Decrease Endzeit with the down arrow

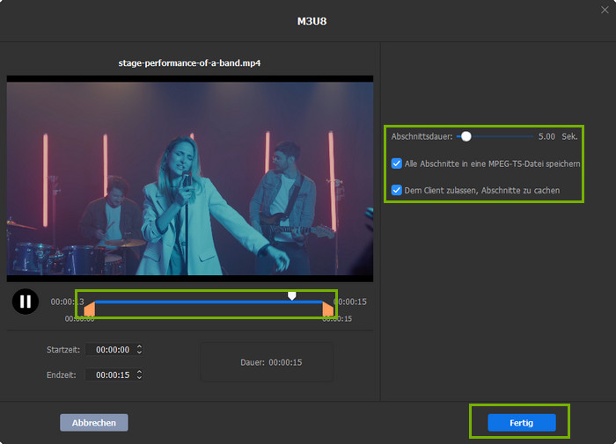[x=140, y=378]
